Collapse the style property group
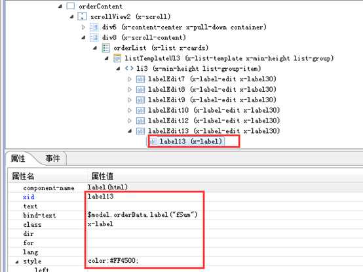Screen dimensions: 363x272 [17, 262]
